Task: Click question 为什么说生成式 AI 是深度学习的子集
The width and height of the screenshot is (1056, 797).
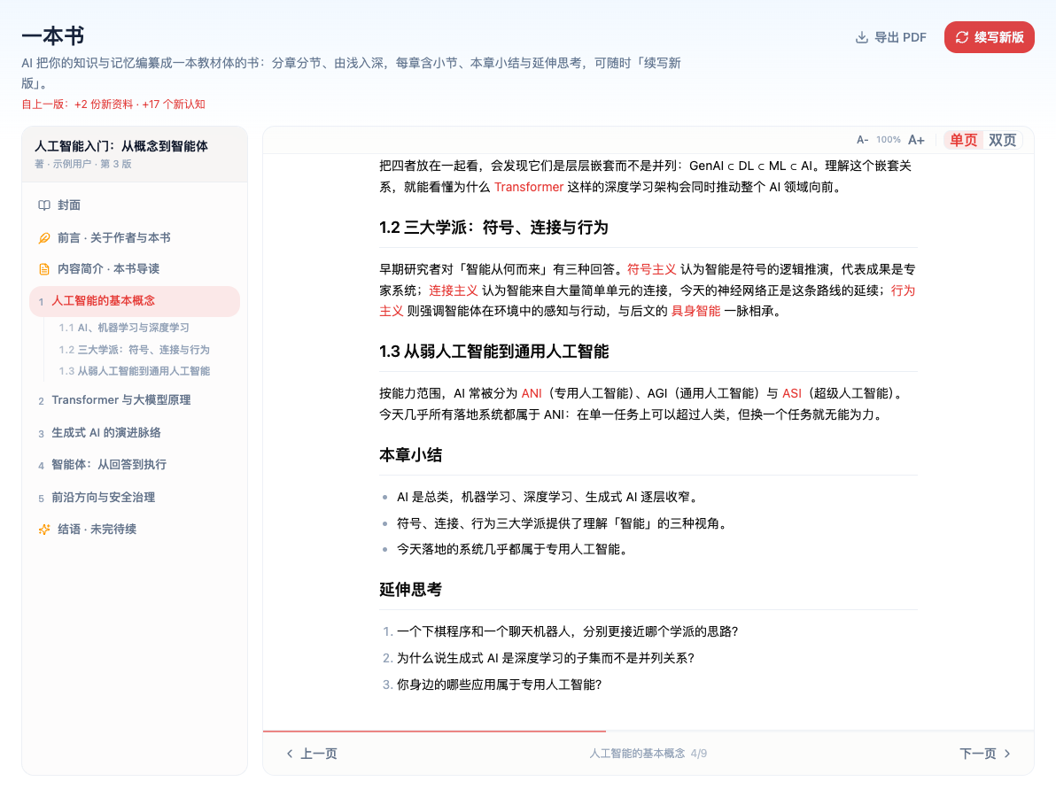Action: 546,658
